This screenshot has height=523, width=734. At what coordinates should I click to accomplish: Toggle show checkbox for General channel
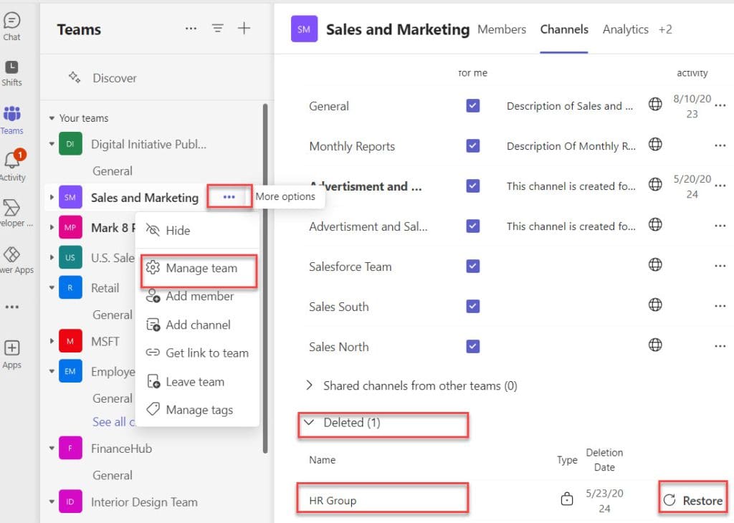coord(473,106)
